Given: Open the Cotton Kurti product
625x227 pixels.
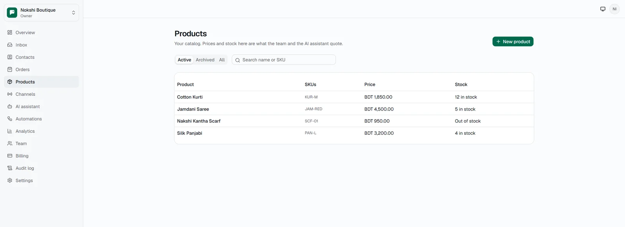Looking at the screenshot, I should point(190,97).
